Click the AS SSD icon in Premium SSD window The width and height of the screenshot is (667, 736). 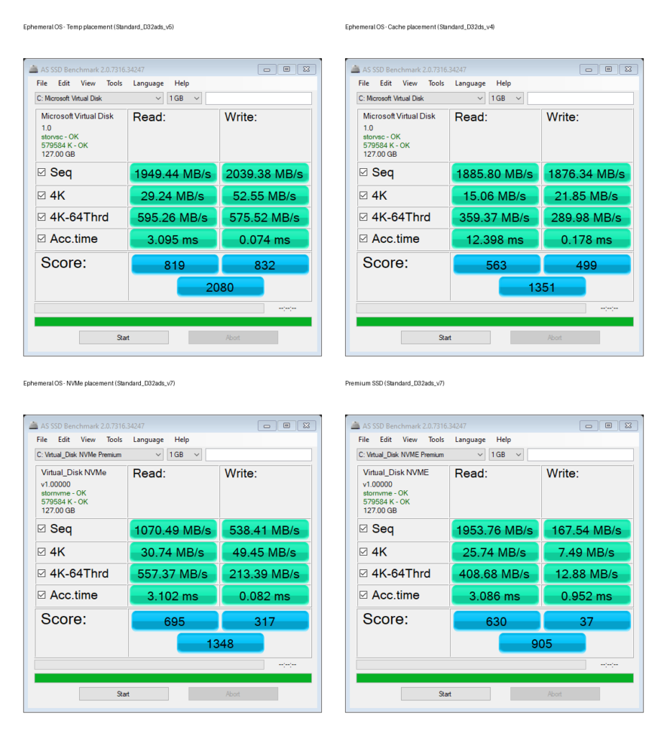(355, 426)
